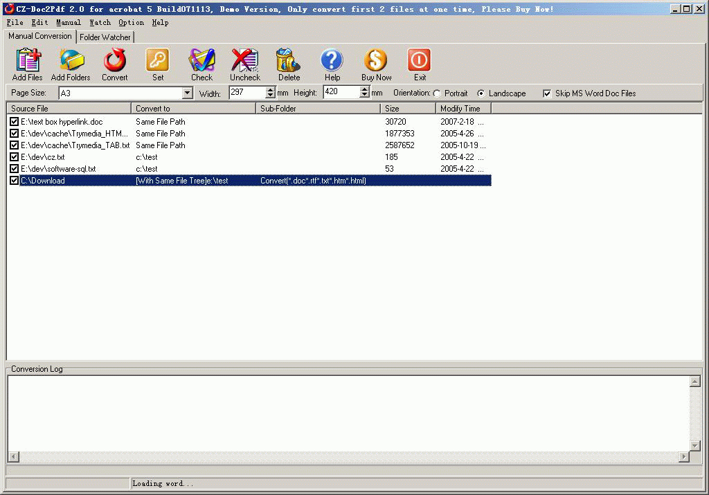This screenshot has width=709, height=495.
Task: Switch to the Folder Watcher tab
Action: (x=105, y=37)
